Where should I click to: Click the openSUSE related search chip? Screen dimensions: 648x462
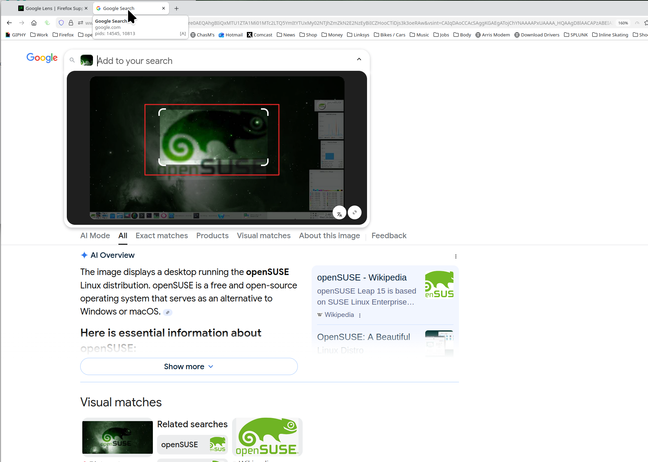192,444
